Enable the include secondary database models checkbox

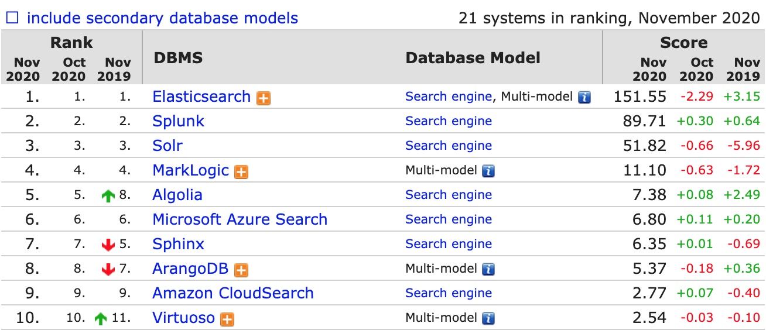tap(12, 18)
